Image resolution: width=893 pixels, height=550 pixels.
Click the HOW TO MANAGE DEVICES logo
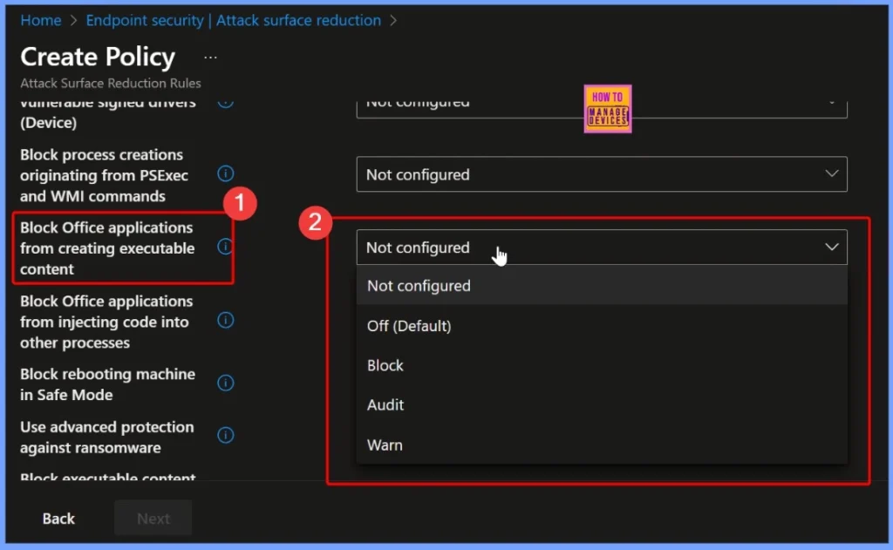click(x=607, y=108)
